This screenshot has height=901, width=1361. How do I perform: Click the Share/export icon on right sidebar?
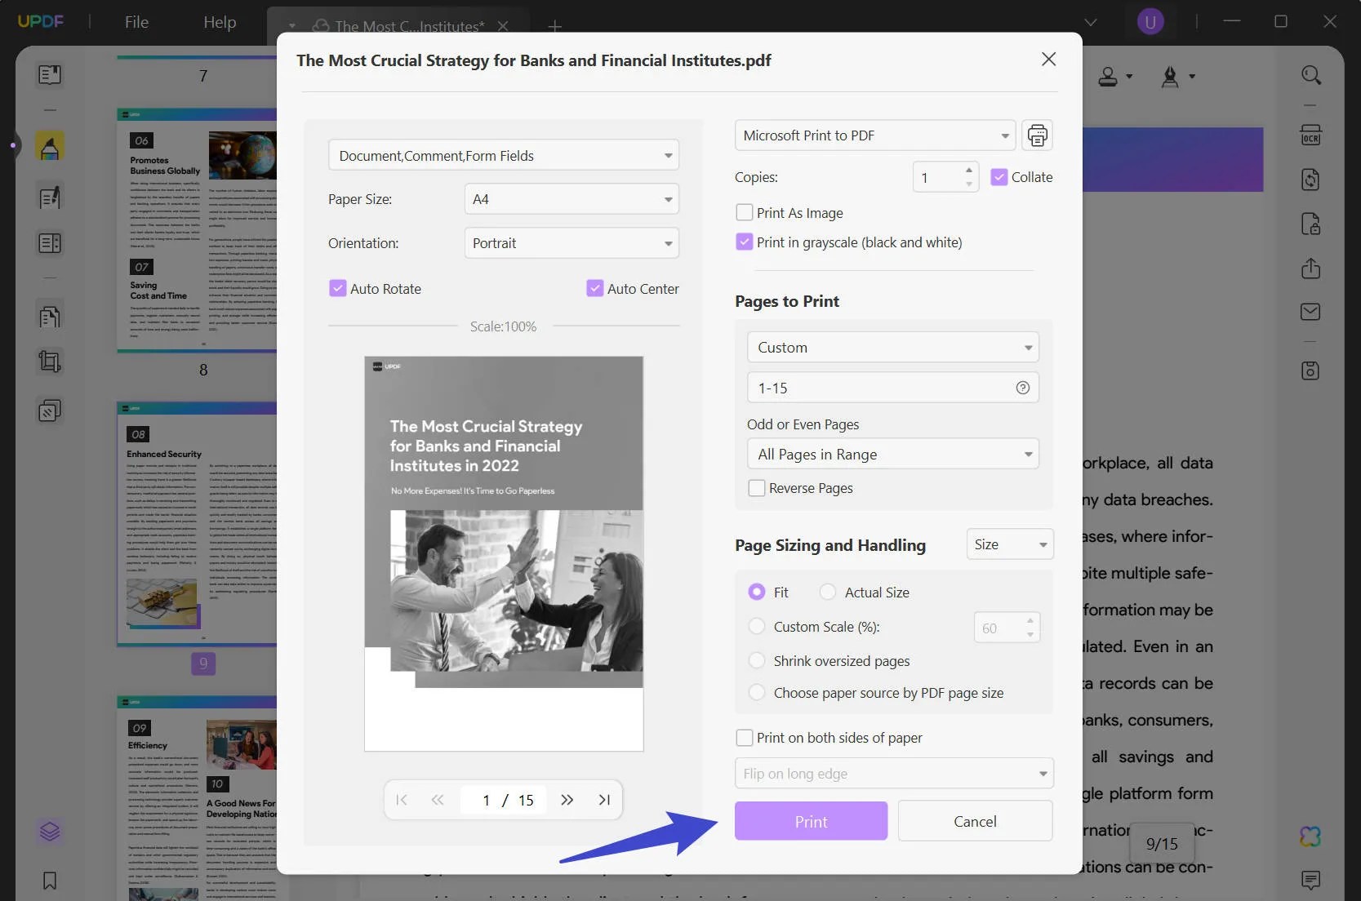[x=1310, y=269]
